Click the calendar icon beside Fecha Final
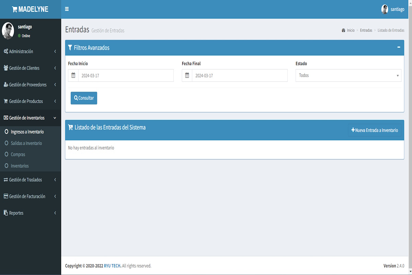This screenshot has width=412, height=275. click(x=187, y=75)
